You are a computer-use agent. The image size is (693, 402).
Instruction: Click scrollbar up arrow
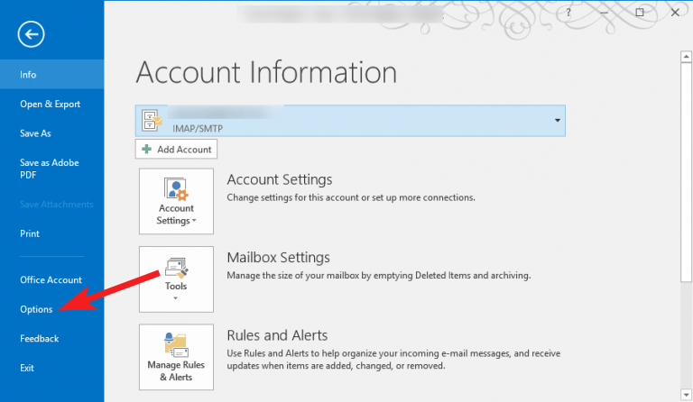(686, 57)
